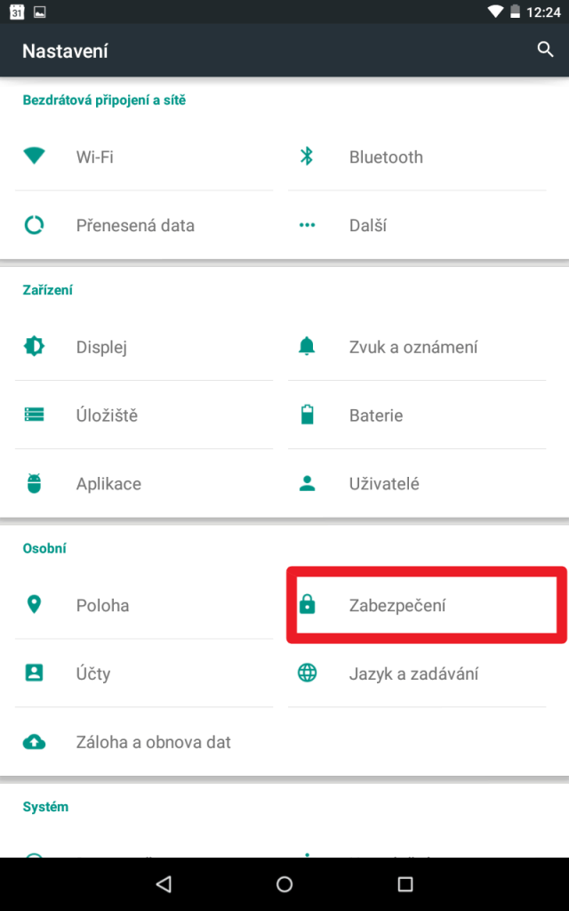
Task: Tap the Baterie battery icon
Action: coord(307,415)
